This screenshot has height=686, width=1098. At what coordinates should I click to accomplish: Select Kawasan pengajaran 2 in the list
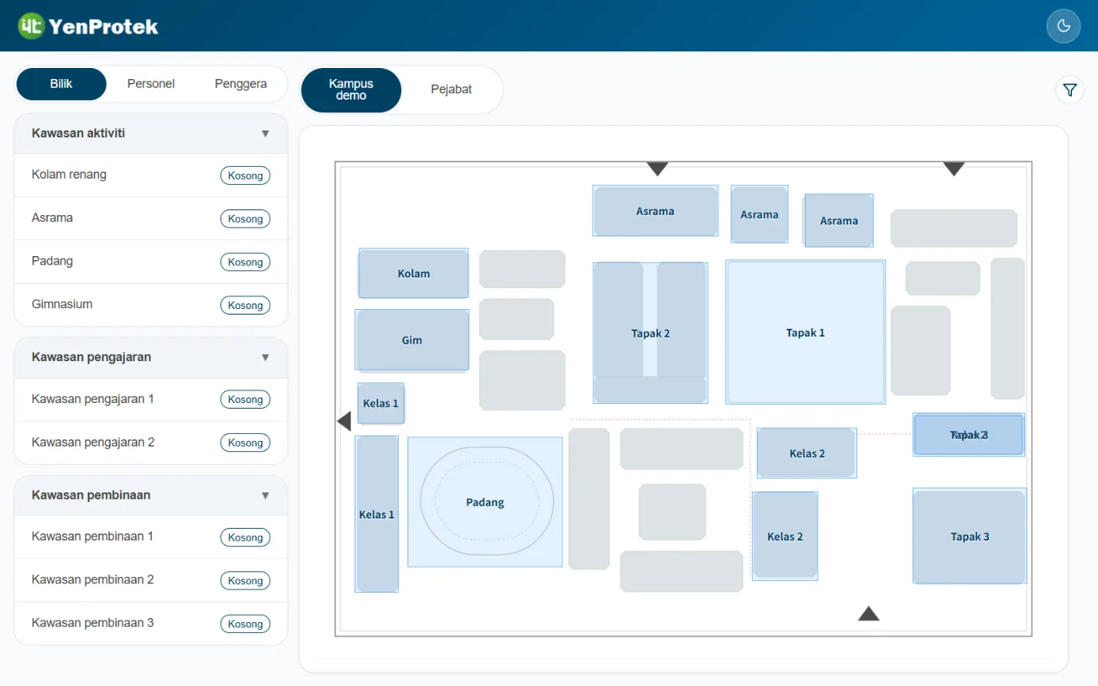(151, 443)
